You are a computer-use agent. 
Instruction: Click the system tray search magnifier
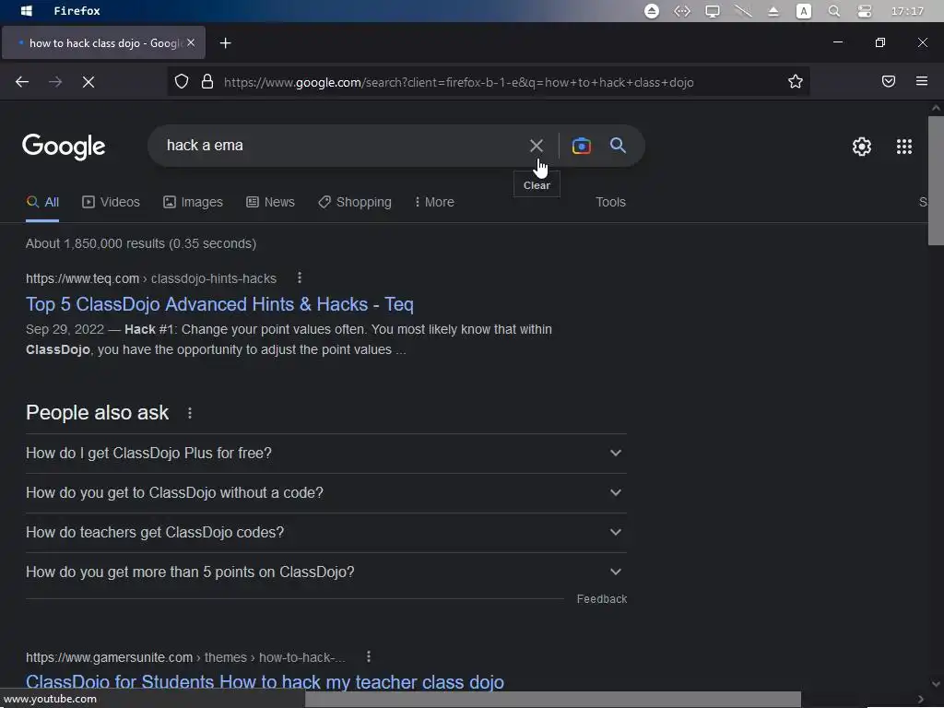pos(833,11)
